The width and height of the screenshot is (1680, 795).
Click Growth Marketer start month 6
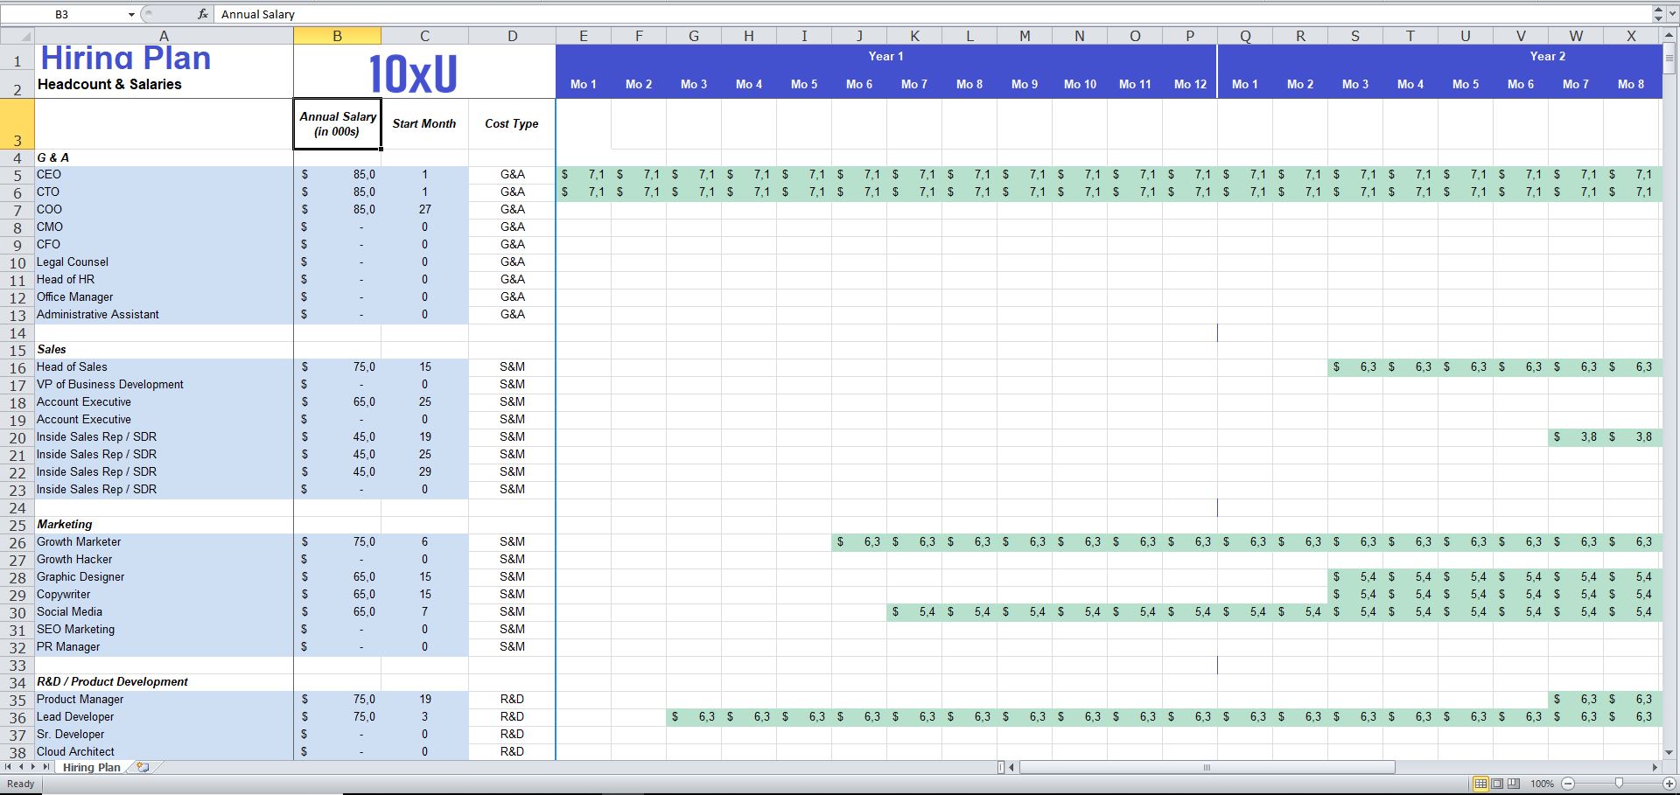click(x=424, y=542)
